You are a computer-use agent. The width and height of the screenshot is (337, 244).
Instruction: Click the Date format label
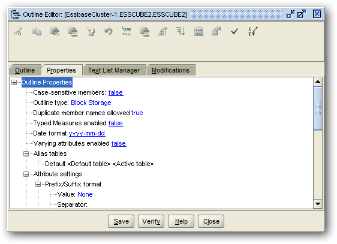pos(50,133)
